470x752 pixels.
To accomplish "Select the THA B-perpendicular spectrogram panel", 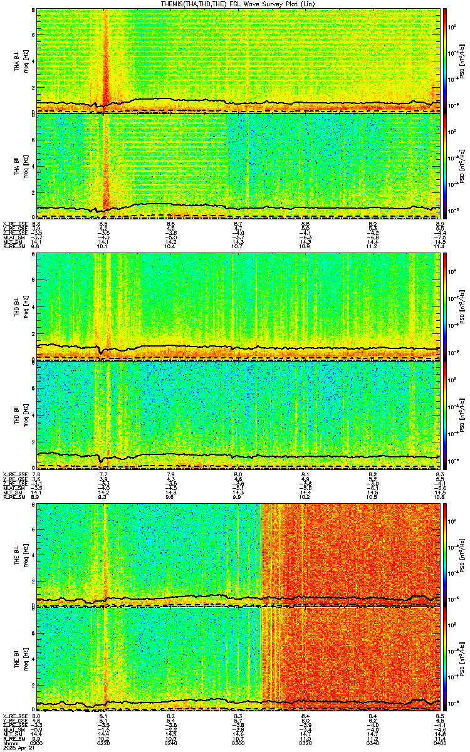I will (x=238, y=60).
